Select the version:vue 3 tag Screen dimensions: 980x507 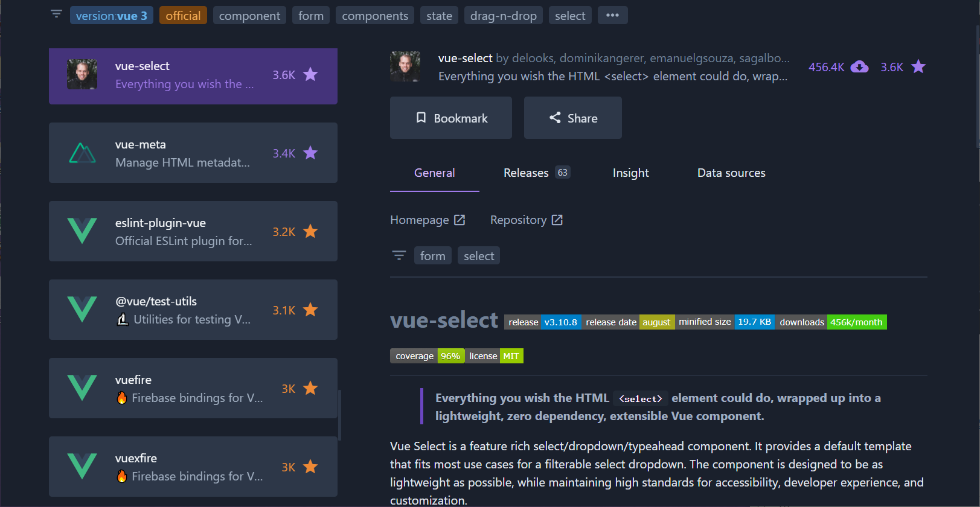[x=112, y=16]
